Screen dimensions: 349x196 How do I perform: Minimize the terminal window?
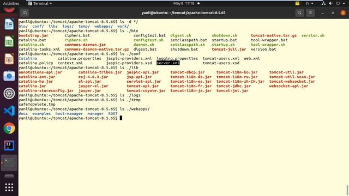pyautogui.click(x=322, y=13)
